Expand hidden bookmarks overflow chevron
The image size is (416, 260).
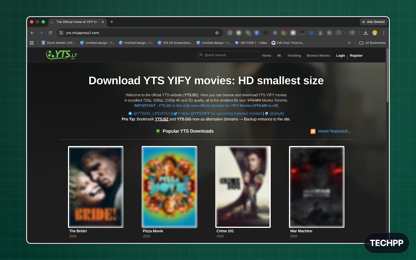point(349,43)
